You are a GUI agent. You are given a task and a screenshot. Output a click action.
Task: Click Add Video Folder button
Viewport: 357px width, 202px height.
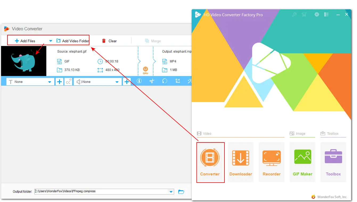[x=72, y=41]
